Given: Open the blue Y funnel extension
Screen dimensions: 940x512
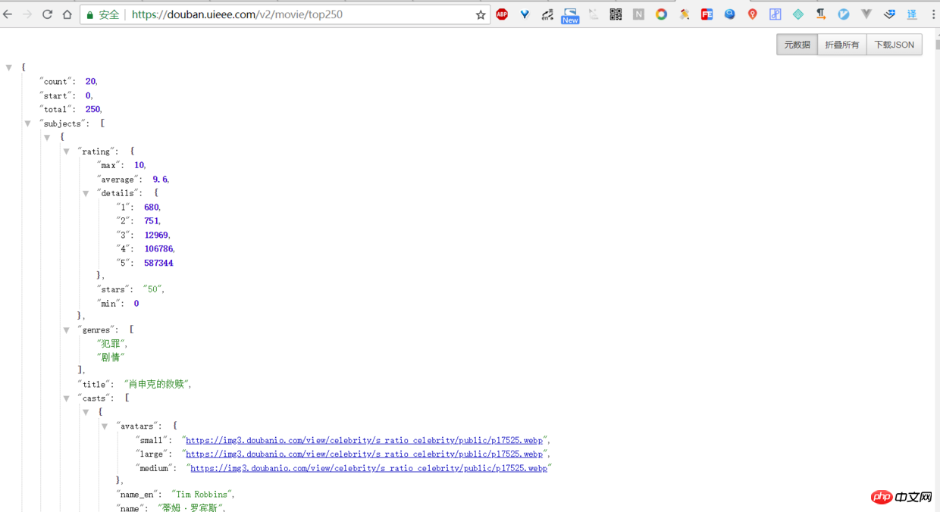Looking at the screenshot, I should (x=525, y=14).
